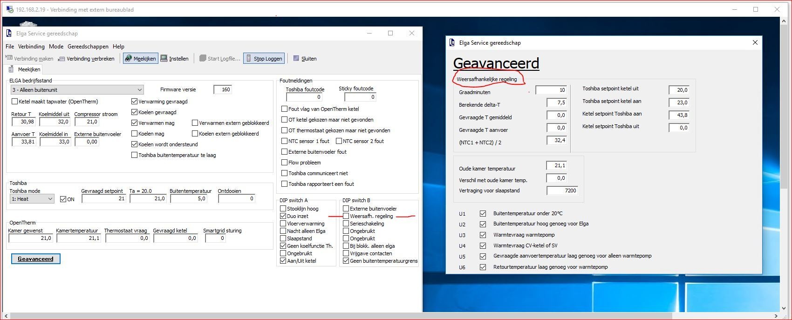792x320 pixels.
Task: Select the Meekijken tab
Action: pos(25,69)
